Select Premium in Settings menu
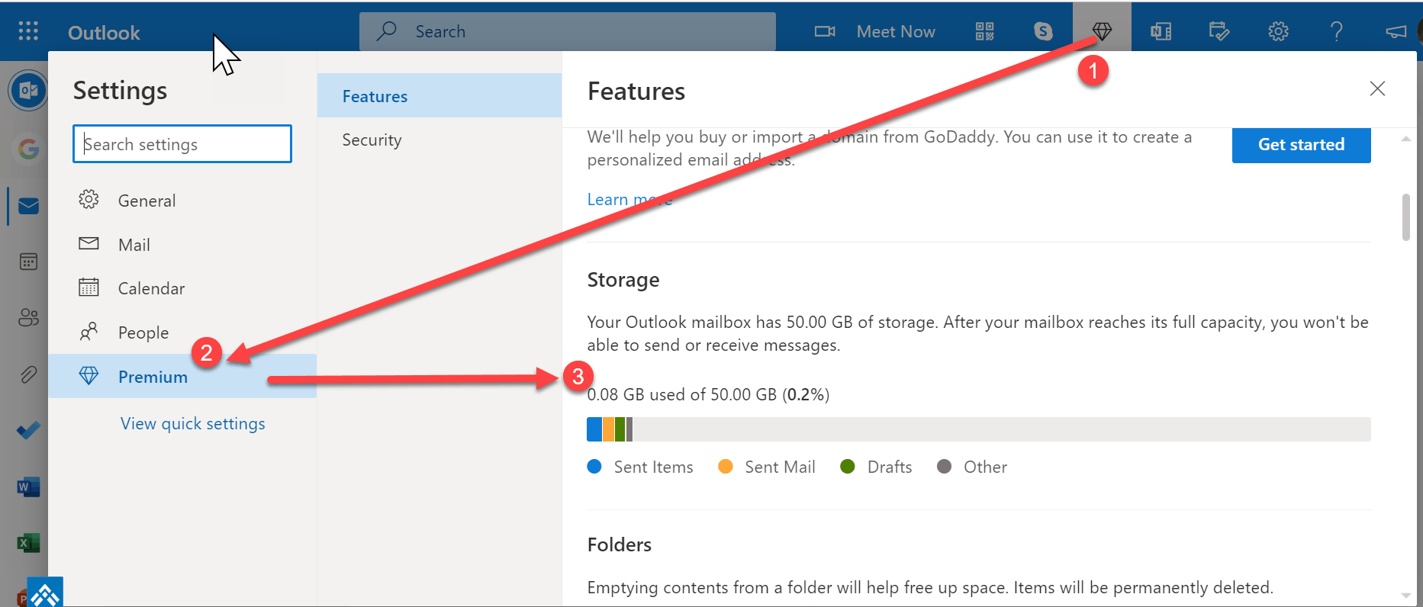 pyautogui.click(x=182, y=376)
